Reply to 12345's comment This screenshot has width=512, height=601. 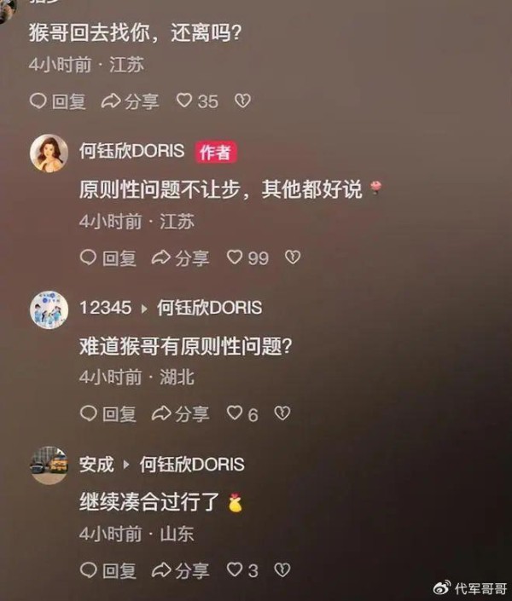(108, 414)
